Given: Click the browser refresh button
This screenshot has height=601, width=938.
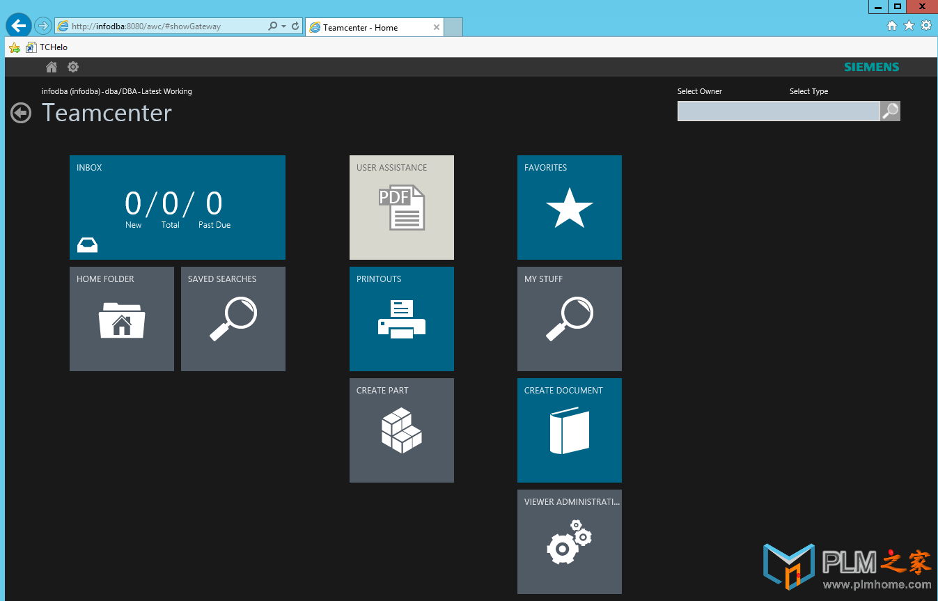Looking at the screenshot, I should click(295, 26).
